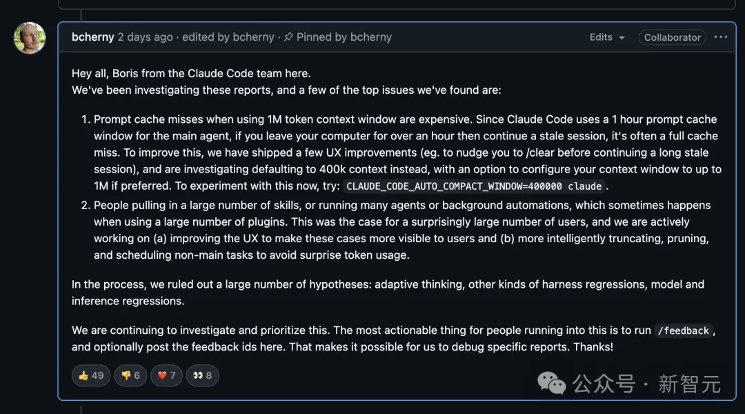Click the "Pinned by bcherny" label
The image size is (745, 414).
(x=344, y=37)
